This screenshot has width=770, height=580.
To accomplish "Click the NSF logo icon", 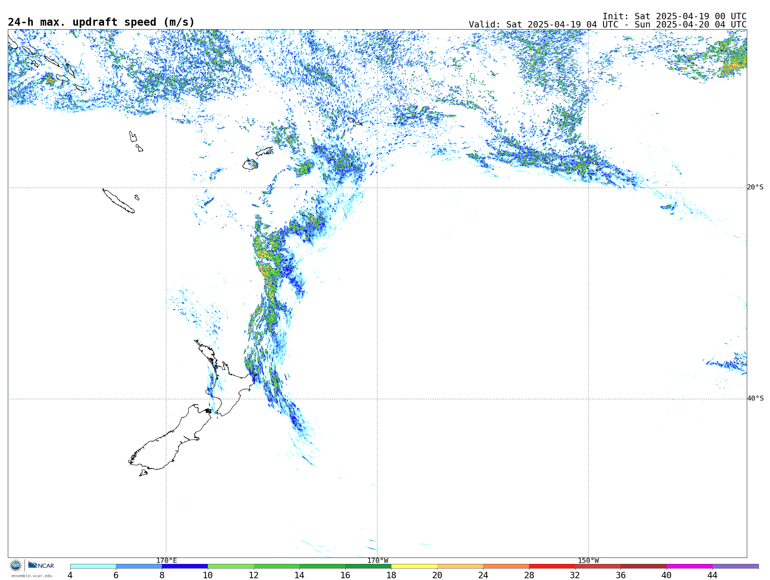I will tap(16, 565).
